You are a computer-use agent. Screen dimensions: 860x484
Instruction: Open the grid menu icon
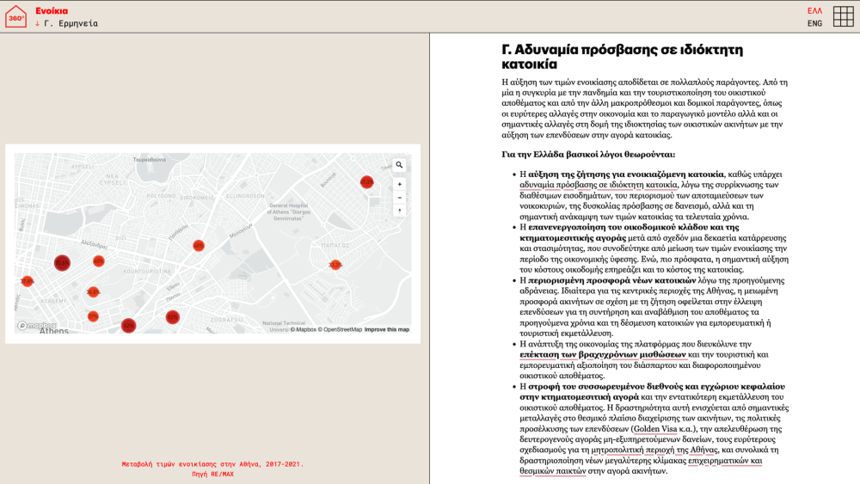click(x=844, y=16)
